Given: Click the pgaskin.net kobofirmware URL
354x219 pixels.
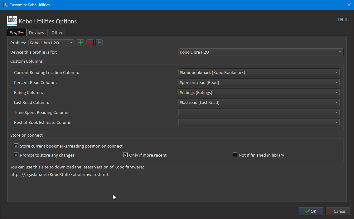Looking at the screenshot, I should 59,174.
